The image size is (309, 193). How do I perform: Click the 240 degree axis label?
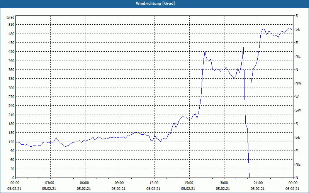(x=12, y=106)
